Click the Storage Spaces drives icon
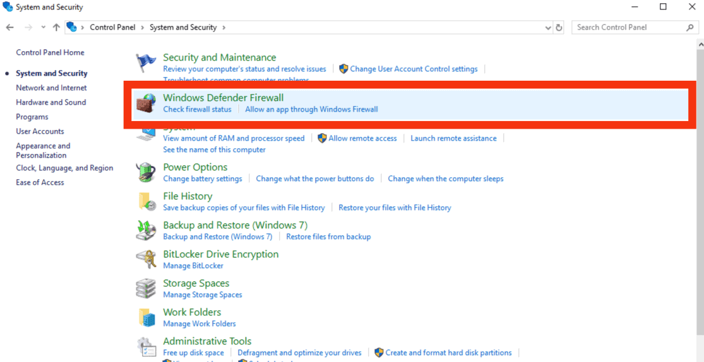The image size is (704, 362). (x=146, y=288)
